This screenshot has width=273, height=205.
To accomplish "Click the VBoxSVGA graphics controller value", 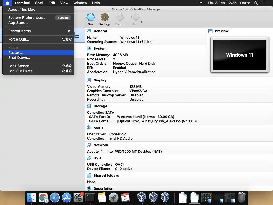I will [x=138, y=91].
